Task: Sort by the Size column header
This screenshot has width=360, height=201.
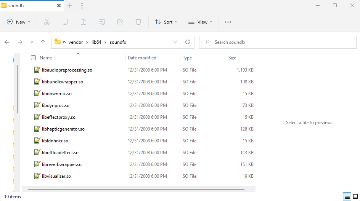Action: 232,58
